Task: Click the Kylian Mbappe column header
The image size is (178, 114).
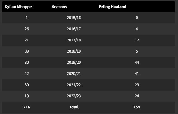Action: coord(18,7)
